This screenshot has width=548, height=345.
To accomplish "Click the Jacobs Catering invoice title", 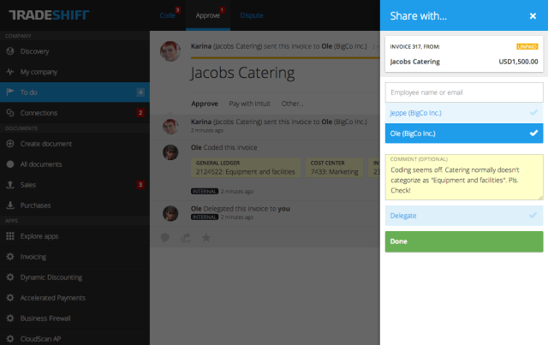I will pyautogui.click(x=242, y=73).
